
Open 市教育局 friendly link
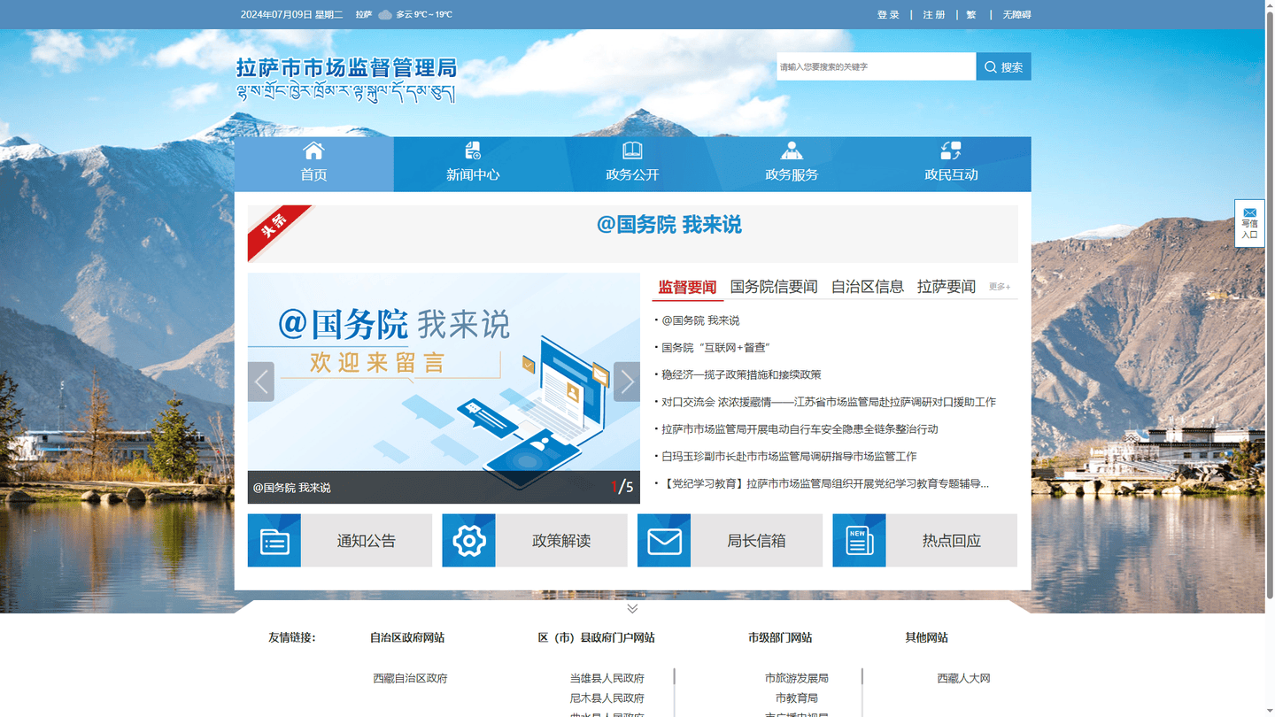[x=797, y=698]
